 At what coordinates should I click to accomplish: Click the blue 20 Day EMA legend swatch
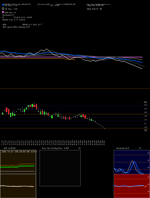(3, 5)
